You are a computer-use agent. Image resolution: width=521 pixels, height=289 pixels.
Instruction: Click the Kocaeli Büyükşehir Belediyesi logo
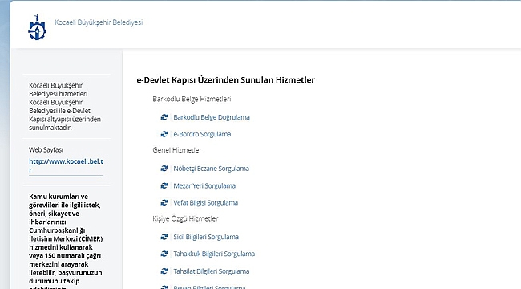(37, 27)
